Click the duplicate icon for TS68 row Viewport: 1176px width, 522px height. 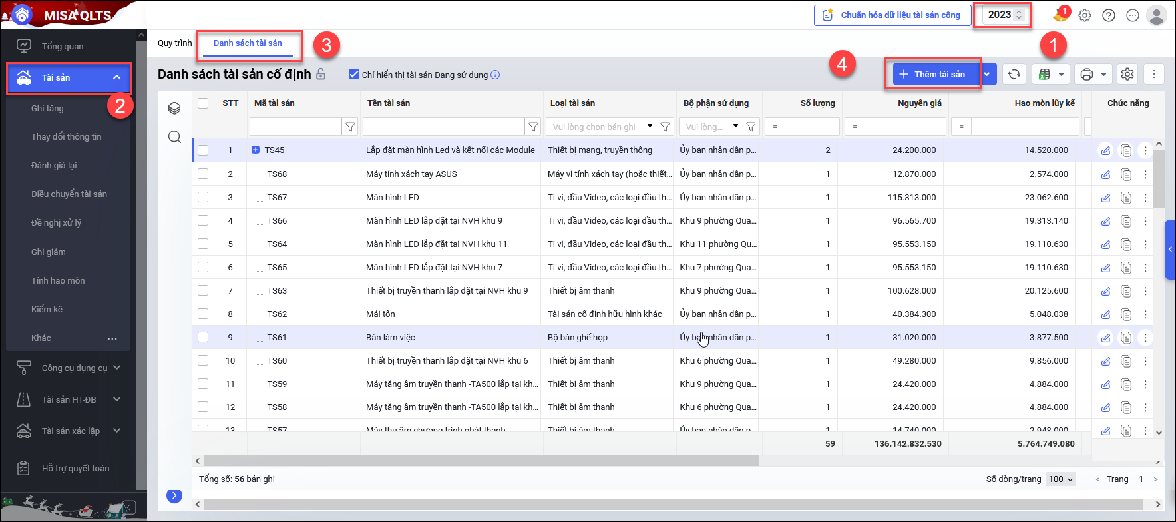click(1125, 174)
